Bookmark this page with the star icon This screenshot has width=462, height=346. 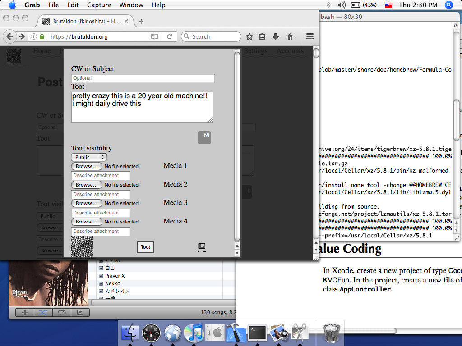click(x=249, y=37)
